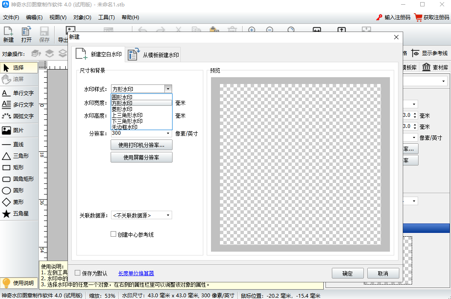
Task: Toggle 显示参考线 eye icon
Action: [x=415, y=53]
